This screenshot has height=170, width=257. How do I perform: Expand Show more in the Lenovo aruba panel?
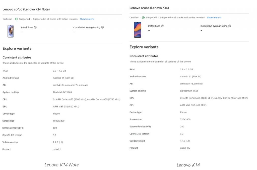coord(214,18)
